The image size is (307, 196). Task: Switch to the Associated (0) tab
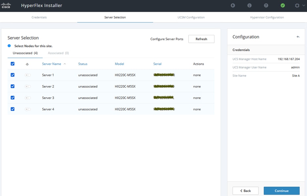[x=58, y=53]
